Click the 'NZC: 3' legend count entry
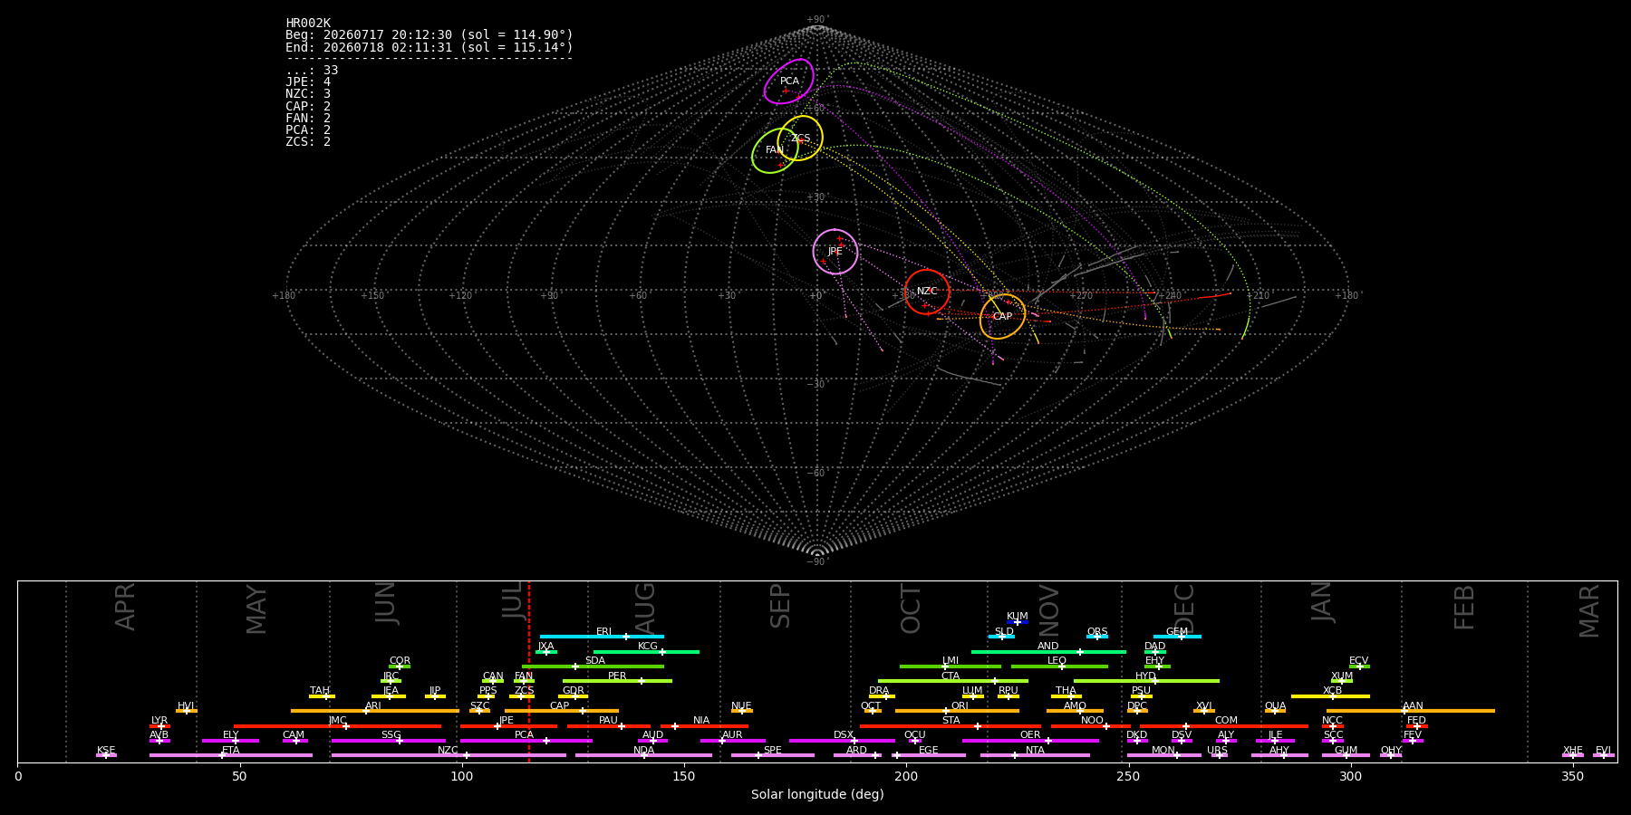This screenshot has width=1631, height=815. (308, 94)
